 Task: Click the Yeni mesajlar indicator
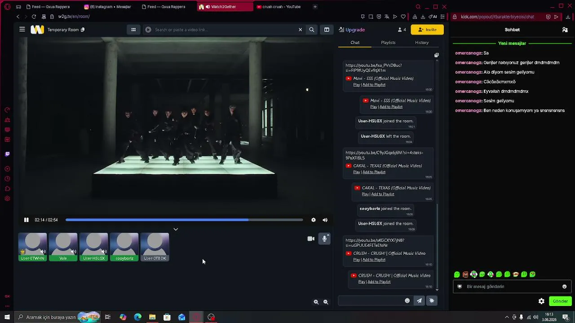pos(512,44)
